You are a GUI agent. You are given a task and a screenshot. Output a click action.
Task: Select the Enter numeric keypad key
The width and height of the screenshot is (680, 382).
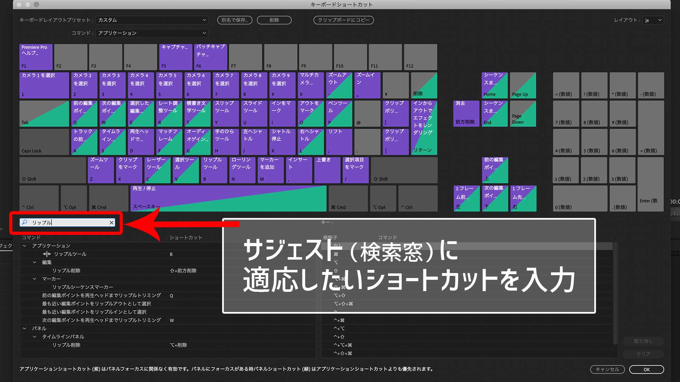[x=651, y=184]
